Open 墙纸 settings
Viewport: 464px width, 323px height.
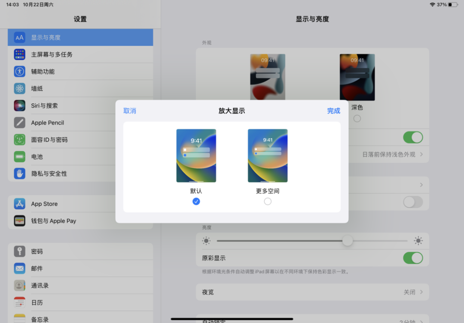pyautogui.click(x=80, y=89)
